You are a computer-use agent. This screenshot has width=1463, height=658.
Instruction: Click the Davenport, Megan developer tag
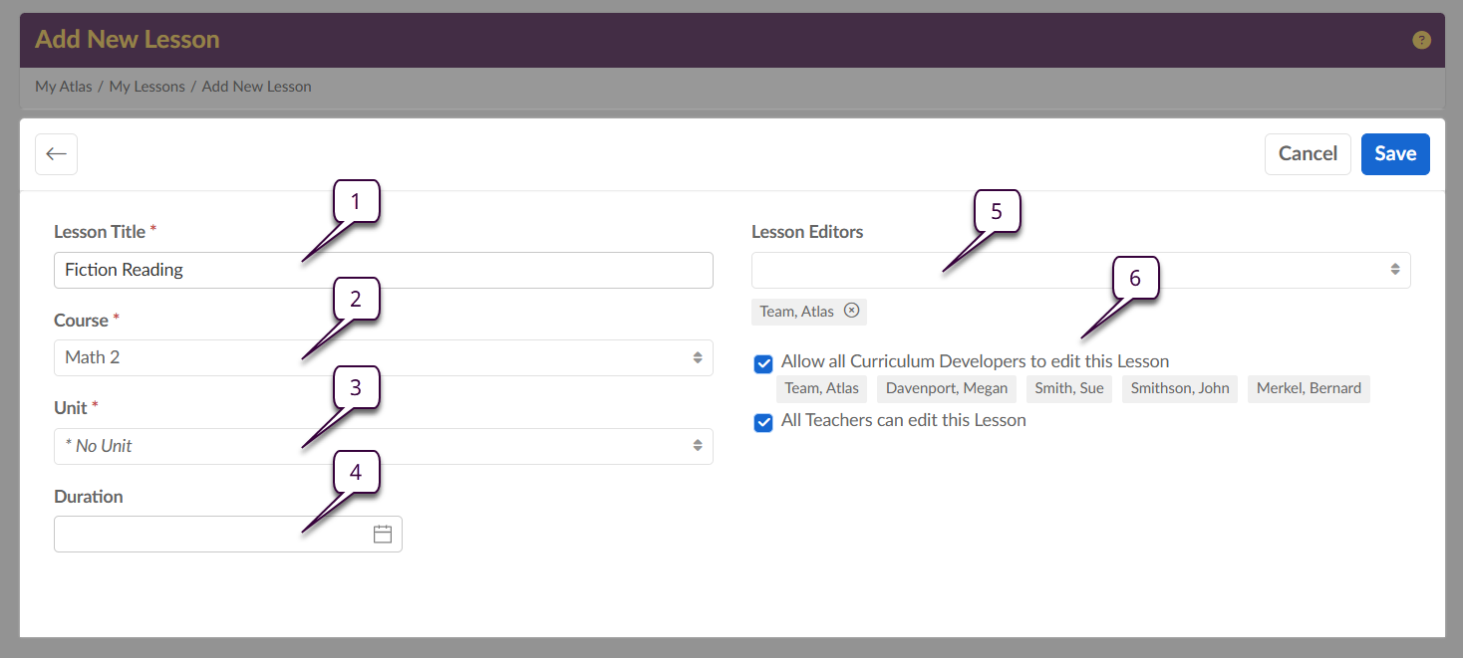tap(947, 388)
